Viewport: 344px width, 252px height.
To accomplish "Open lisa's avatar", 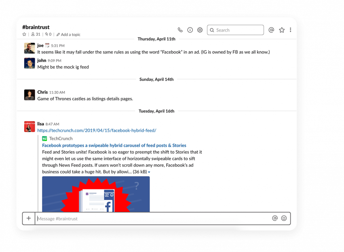I will 30,127.
